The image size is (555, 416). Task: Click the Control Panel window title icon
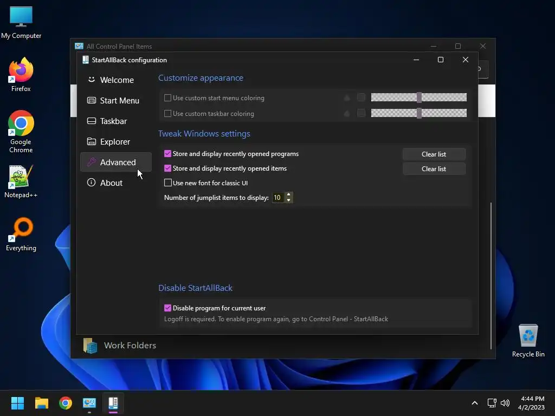[x=79, y=47]
